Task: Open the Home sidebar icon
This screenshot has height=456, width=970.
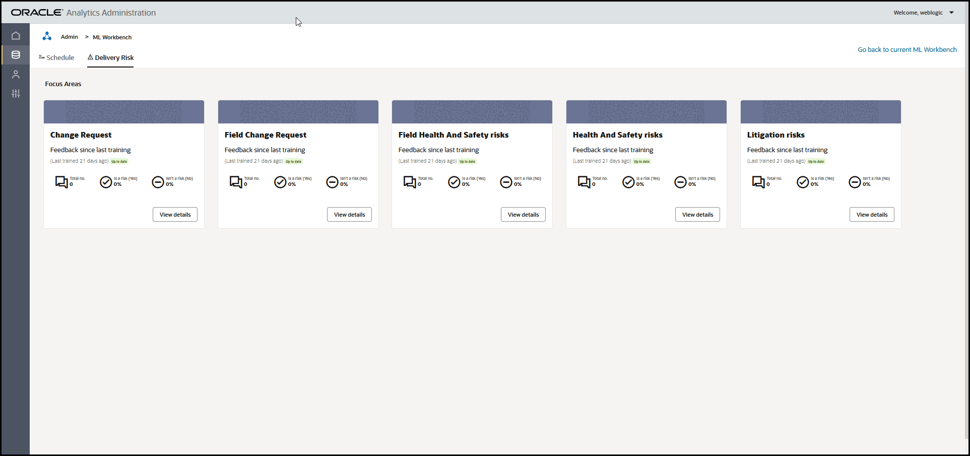Action: [x=16, y=36]
